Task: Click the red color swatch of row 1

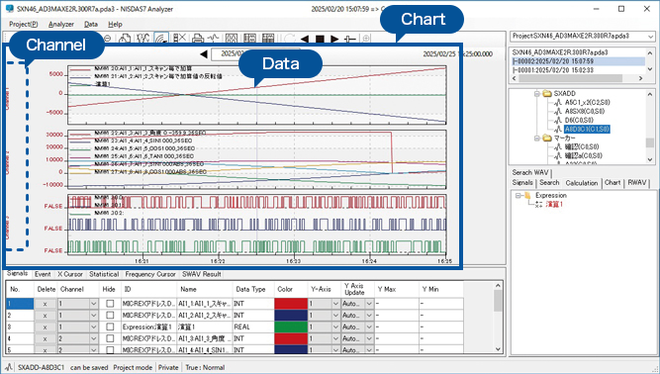Action: click(291, 304)
